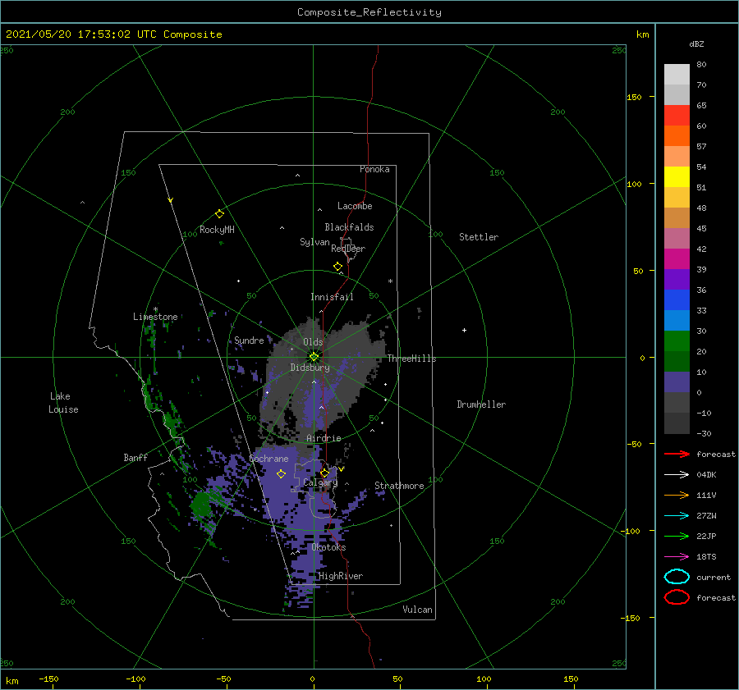The width and height of the screenshot is (739, 690).
Task: Click the green 20-30 dBZ swatch
Action: point(677,340)
